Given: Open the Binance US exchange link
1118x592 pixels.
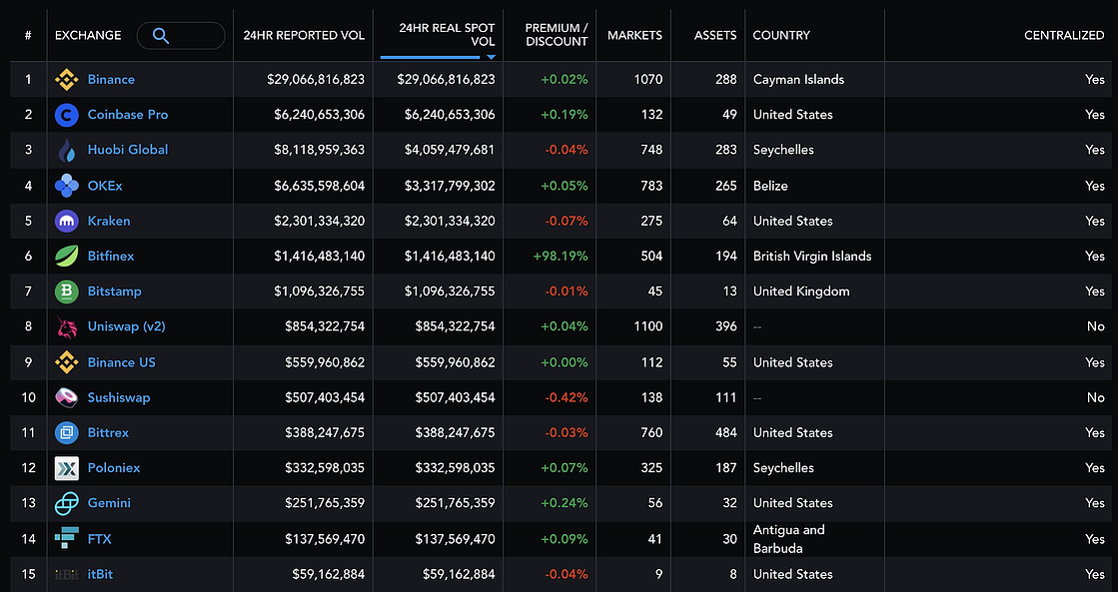Looking at the screenshot, I should pos(121,362).
